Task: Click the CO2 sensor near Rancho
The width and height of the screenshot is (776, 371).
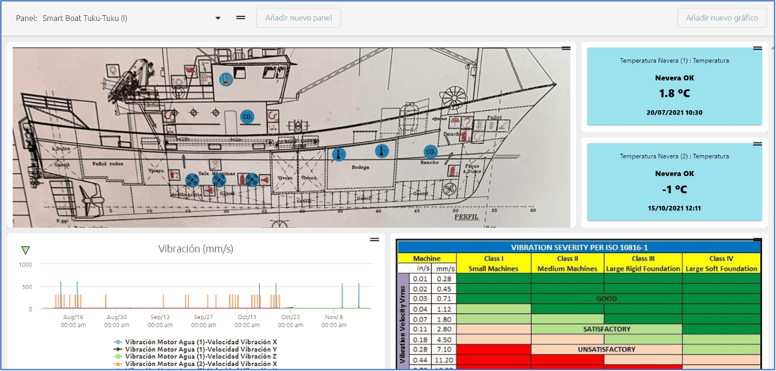Action: [430, 152]
